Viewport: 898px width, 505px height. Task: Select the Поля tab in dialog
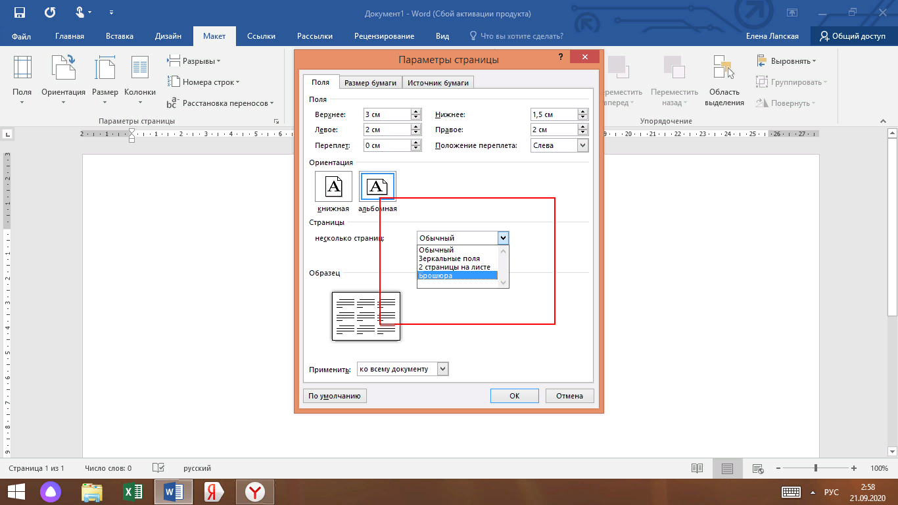pyautogui.click(x=321, y=82)
